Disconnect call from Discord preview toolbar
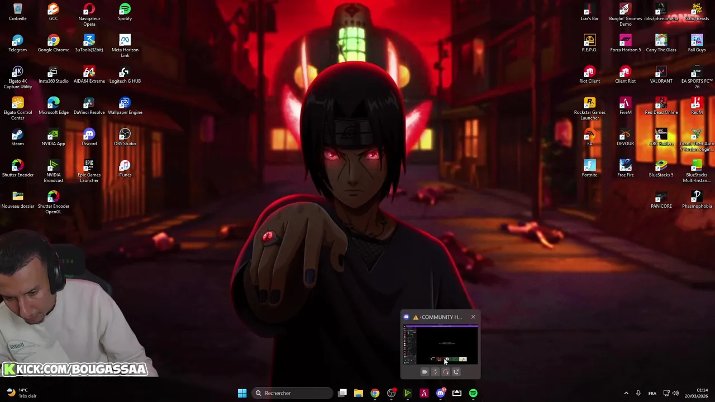The width and height of the screenshot is (715, 402). (456, 372)
